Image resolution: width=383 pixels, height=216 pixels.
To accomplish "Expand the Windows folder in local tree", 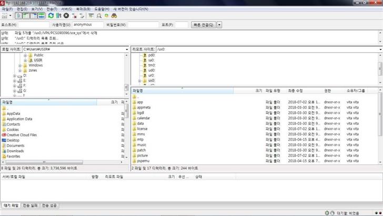I will coord(19,65).
